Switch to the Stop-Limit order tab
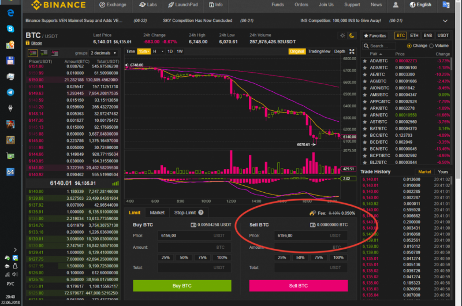This screenshot has width=462, height=306. [x=189, y=212]
